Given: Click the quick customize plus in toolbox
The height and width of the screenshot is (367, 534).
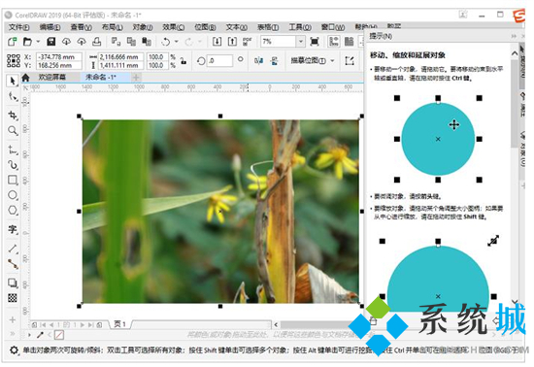Looking at the screenshot, I should click(x=13, y=319).
